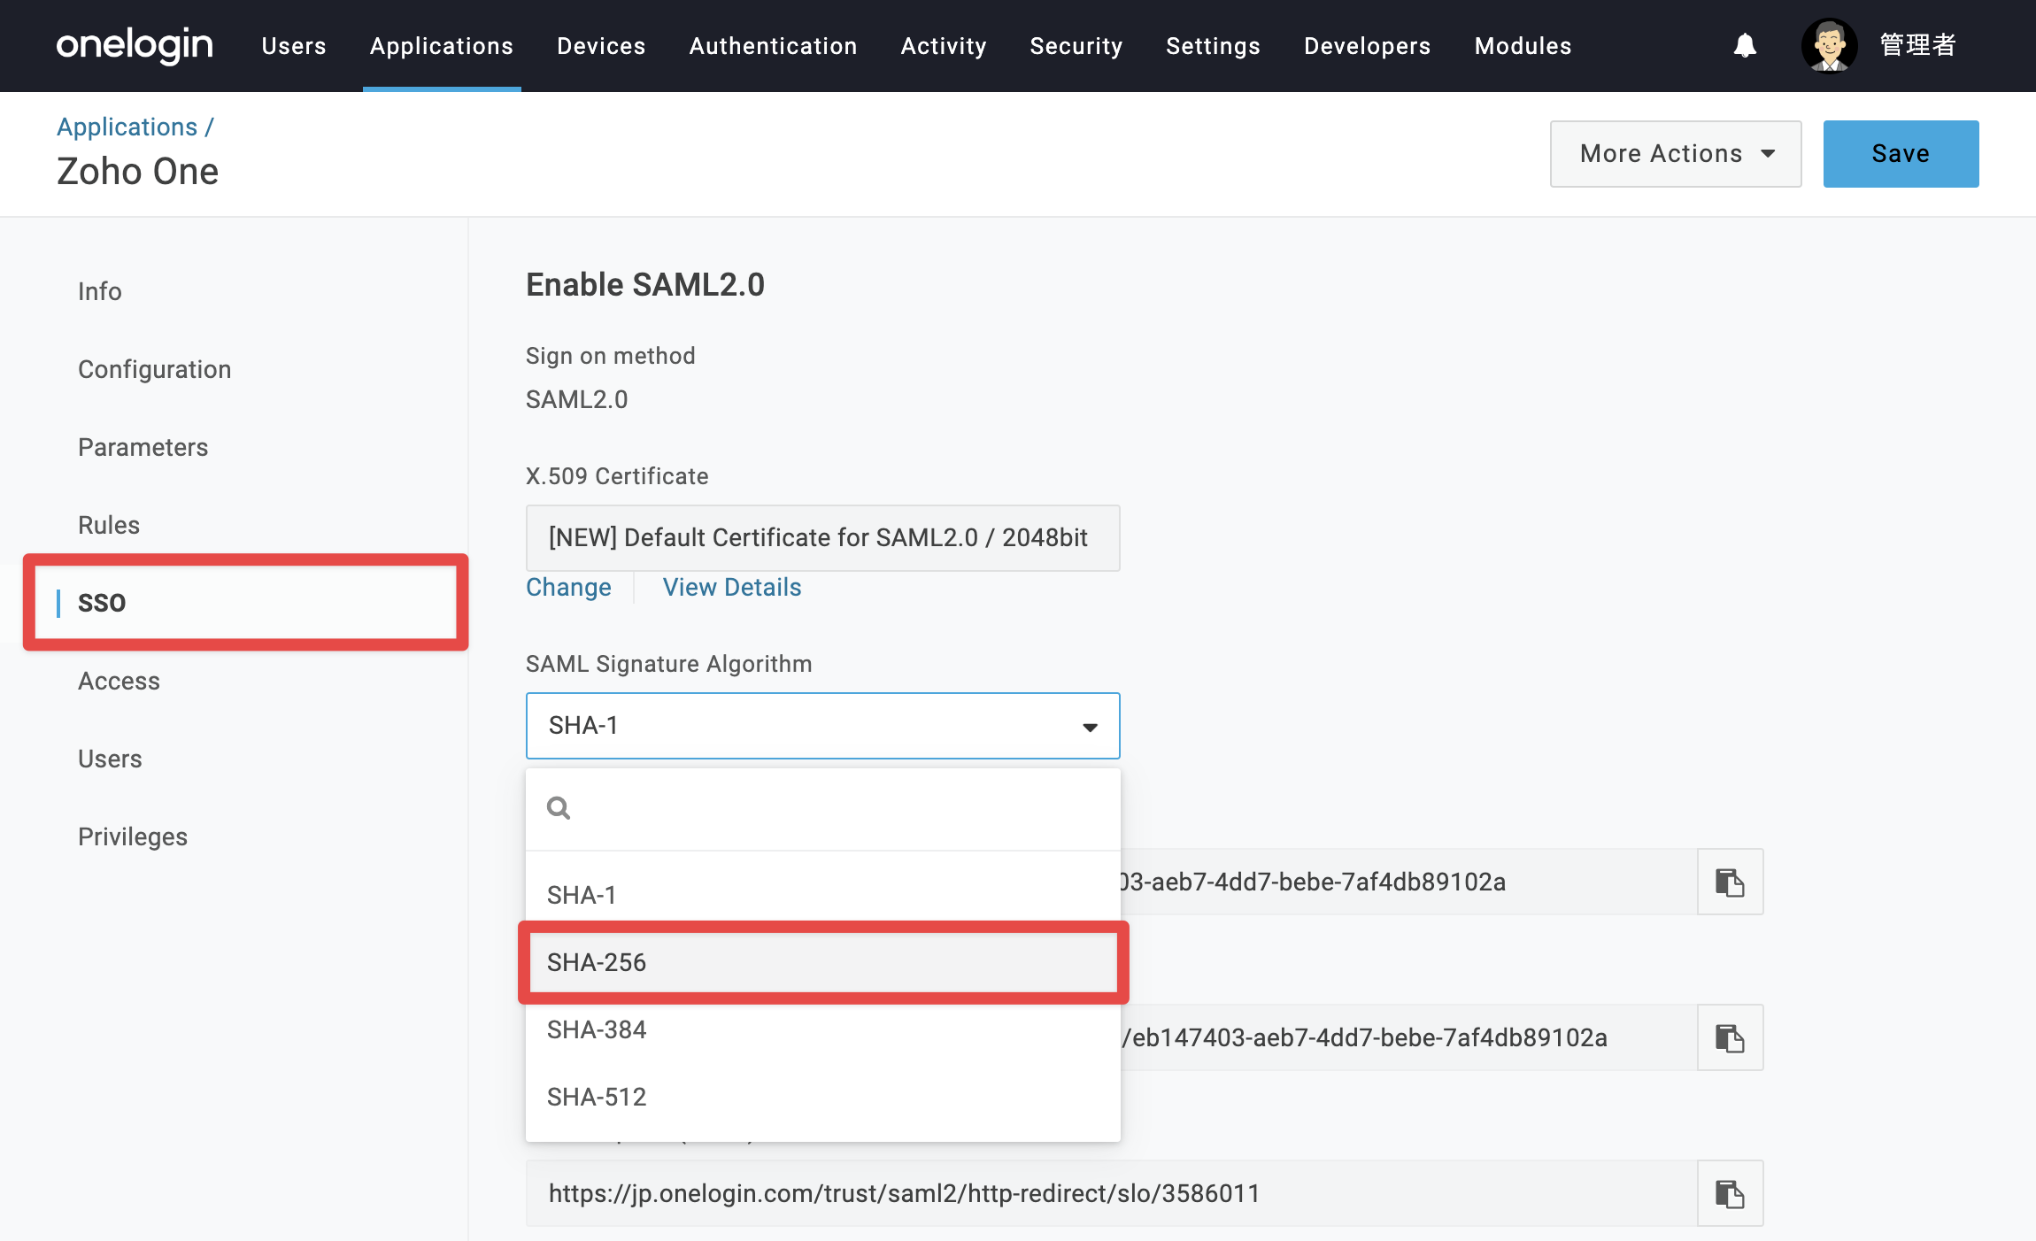Expand the More Actions dropdown
This screenshot has width=2036, height=1241.
coord(1676,154)
